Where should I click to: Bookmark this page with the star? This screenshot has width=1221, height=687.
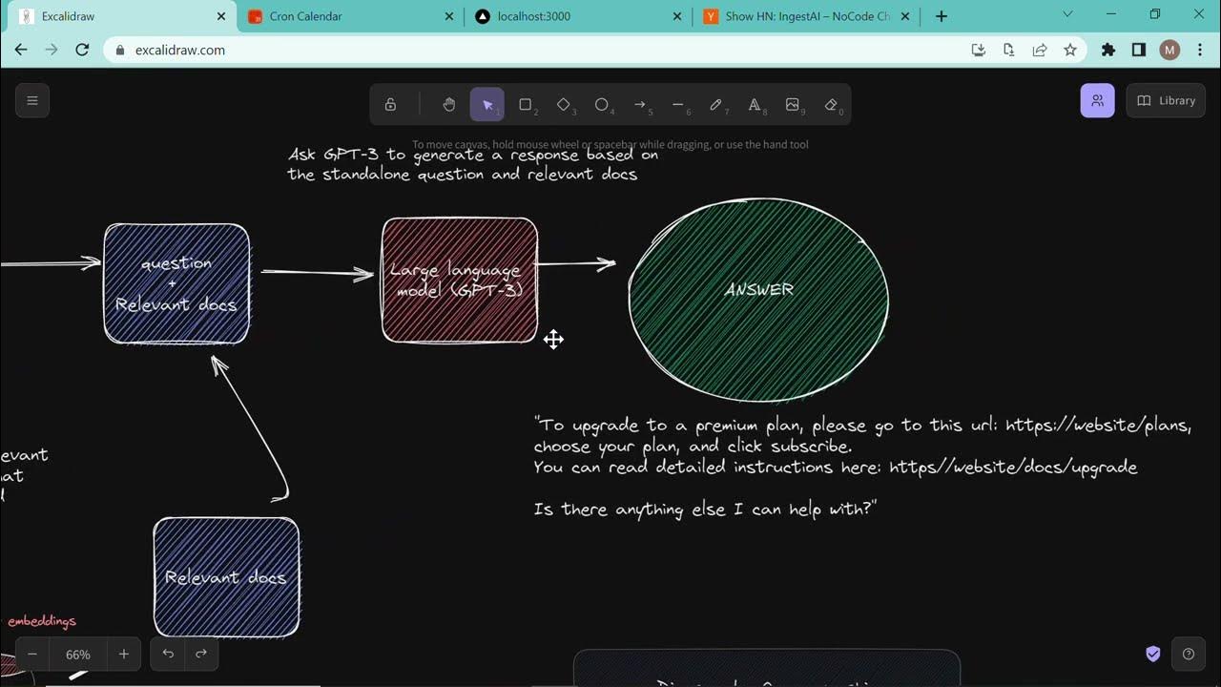[x=1070, y=50]
